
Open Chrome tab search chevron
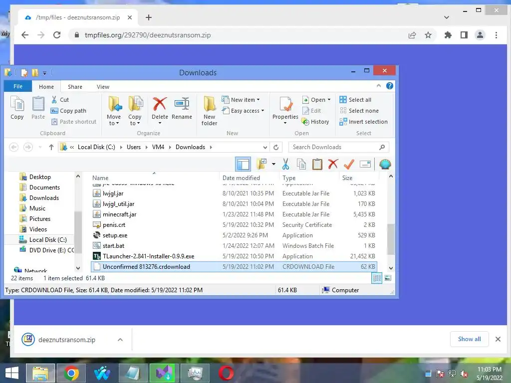447,17
